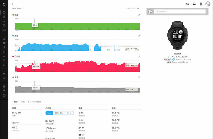
Task: Toggle the blue 速度 series legend
Action: tap(15, 35)
